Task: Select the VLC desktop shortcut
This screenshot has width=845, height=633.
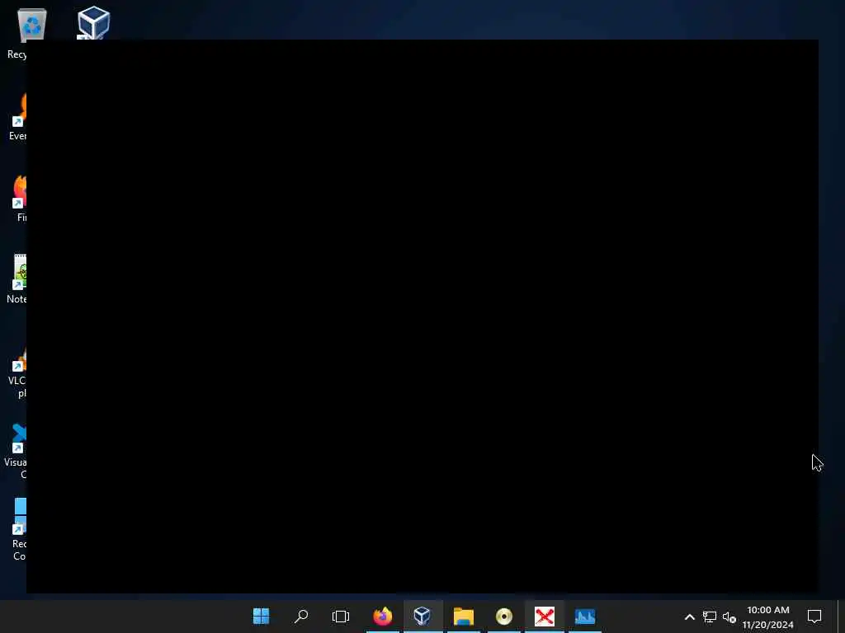Action: [17, 373]
